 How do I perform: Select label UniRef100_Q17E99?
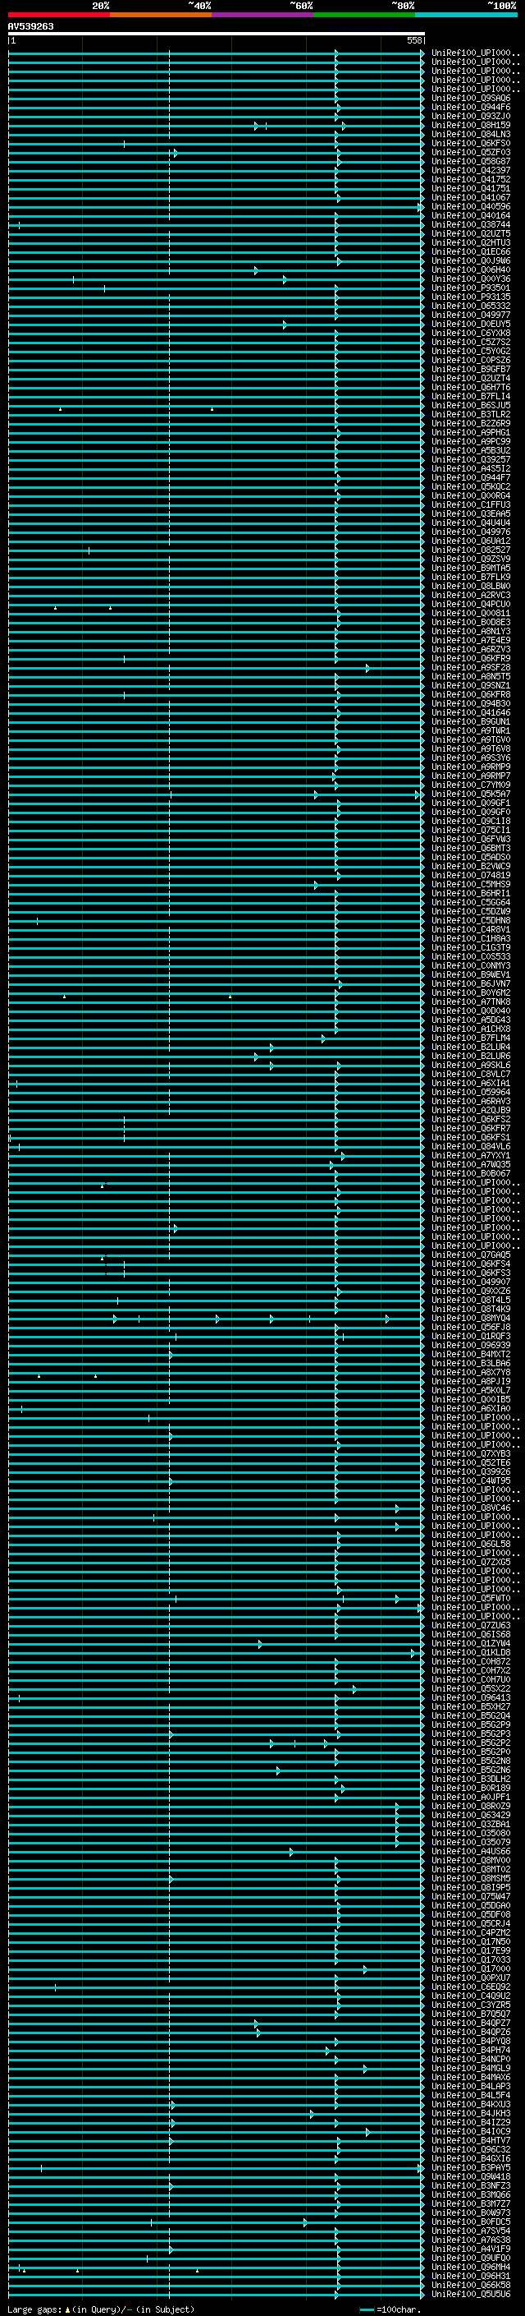pos(470,1950)
